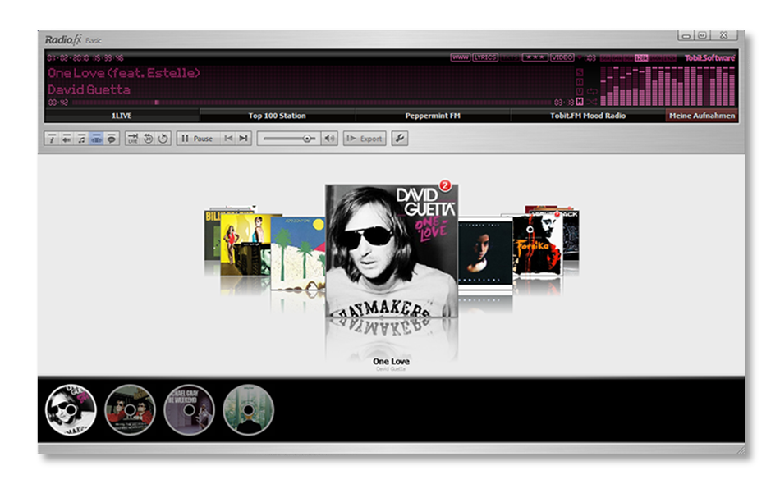The image size is (780, 484).
Task: Click the circular replay arrow icon
Action: (163, 139)
